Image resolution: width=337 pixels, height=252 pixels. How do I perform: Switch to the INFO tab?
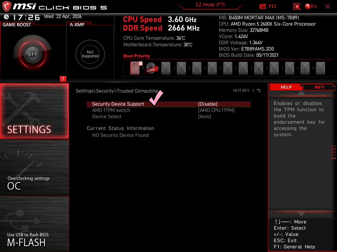click(x=319, y=87)
